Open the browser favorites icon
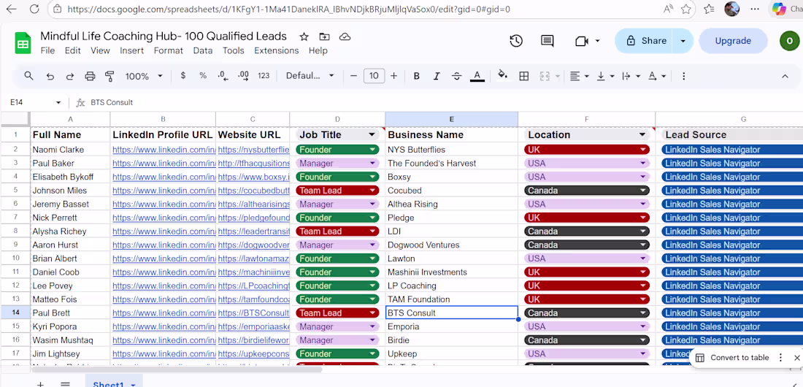The height and width of the screenshot is (387, 803). click(710, 9)
